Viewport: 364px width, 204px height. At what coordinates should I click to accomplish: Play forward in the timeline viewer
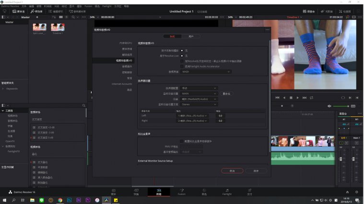[298, 98]
